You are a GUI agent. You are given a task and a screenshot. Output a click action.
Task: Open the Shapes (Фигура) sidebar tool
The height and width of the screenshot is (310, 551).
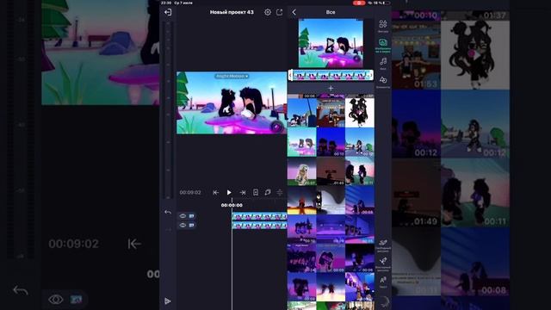tap(383, 26)
